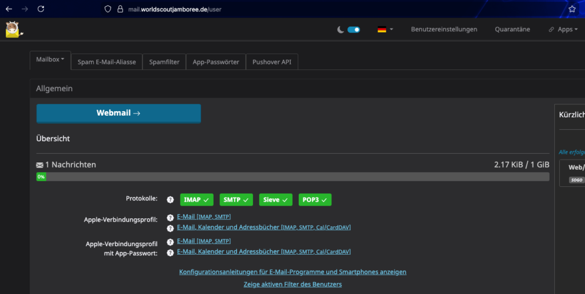
Task: Click the browser back arrow
Action: pos(9,9)
